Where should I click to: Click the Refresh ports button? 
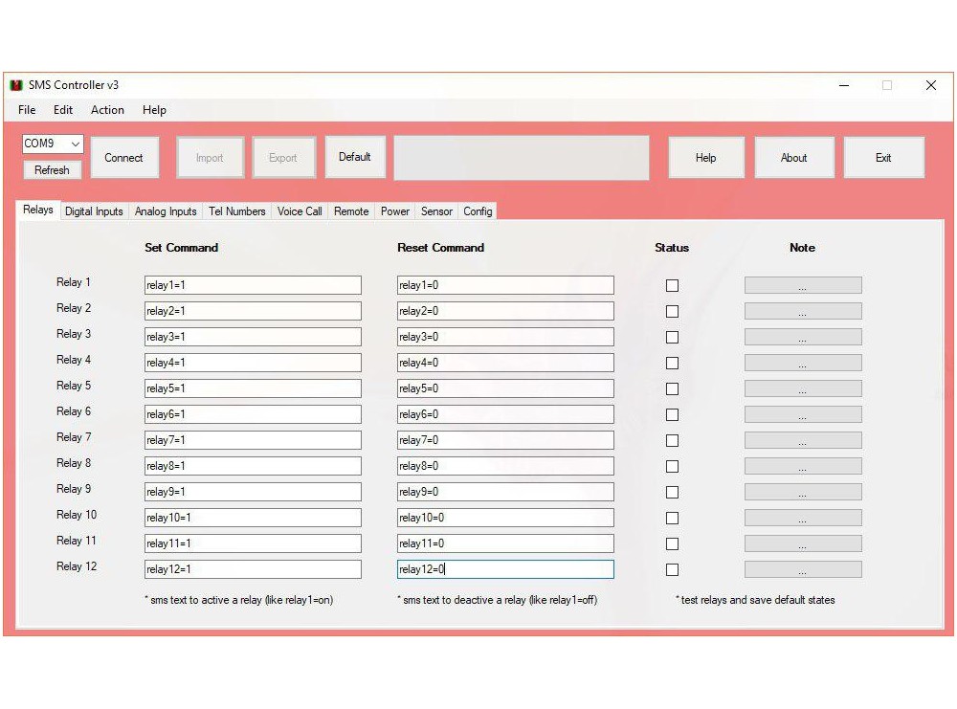(x=53, y=170)
